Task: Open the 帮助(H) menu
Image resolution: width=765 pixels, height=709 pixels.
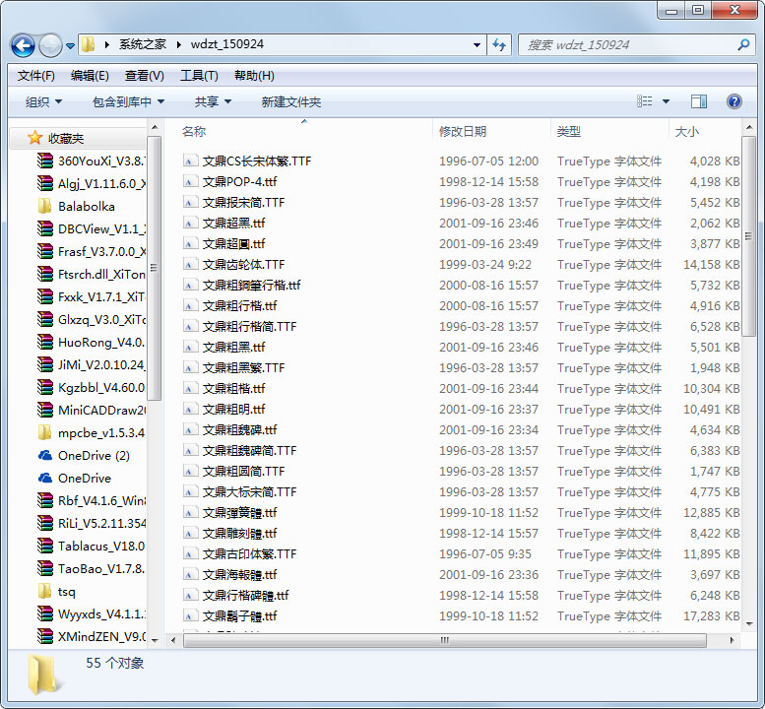Action: 254,76
